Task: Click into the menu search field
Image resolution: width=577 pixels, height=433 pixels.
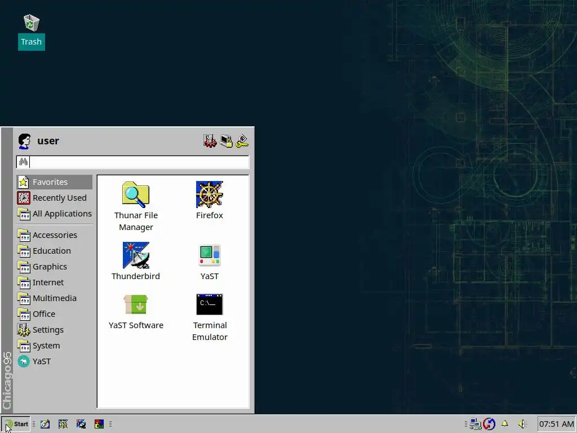Action: [x=139, y=162]
